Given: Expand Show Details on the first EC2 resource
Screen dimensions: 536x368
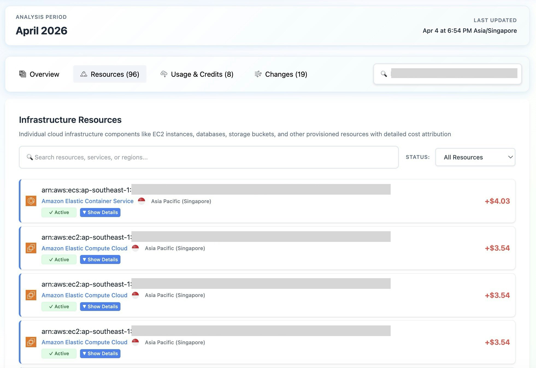Looking at the screenshot, I should tap(100, 260).
